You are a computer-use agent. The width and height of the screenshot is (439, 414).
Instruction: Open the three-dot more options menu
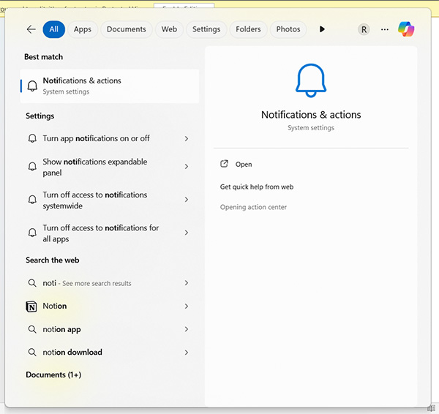coord(385,29)
